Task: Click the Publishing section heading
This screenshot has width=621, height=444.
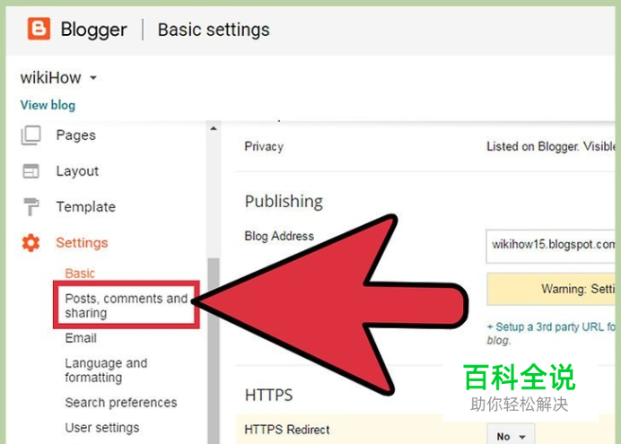Action: (284, 202)
